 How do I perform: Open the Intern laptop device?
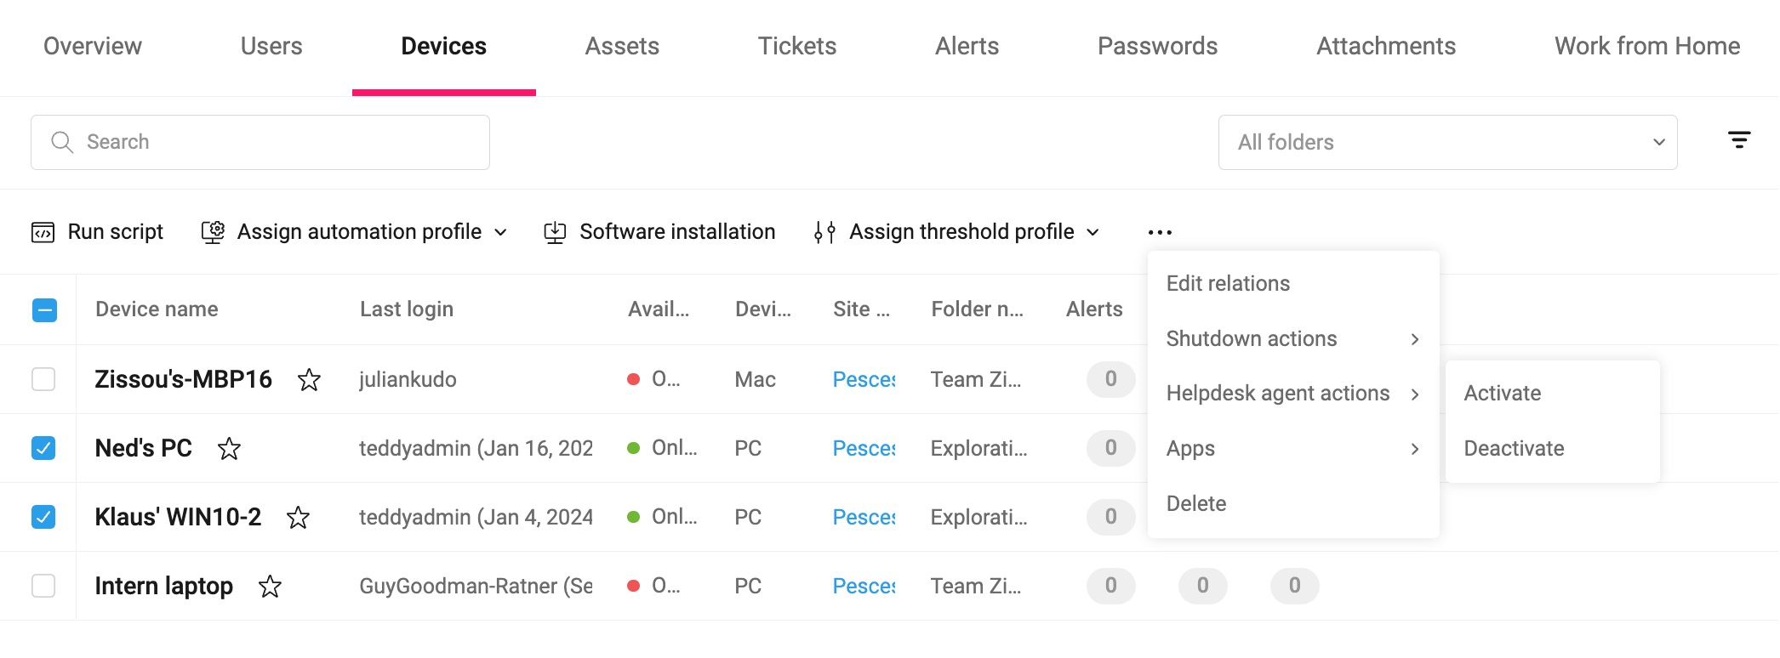pyautogui.click(x=163, y=586)
